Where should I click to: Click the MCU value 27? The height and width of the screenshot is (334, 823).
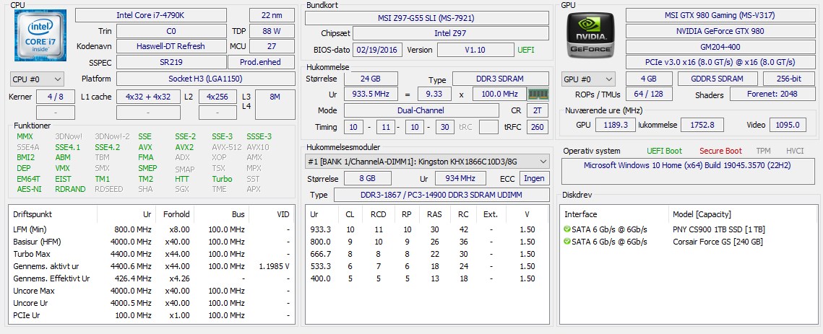272,46
